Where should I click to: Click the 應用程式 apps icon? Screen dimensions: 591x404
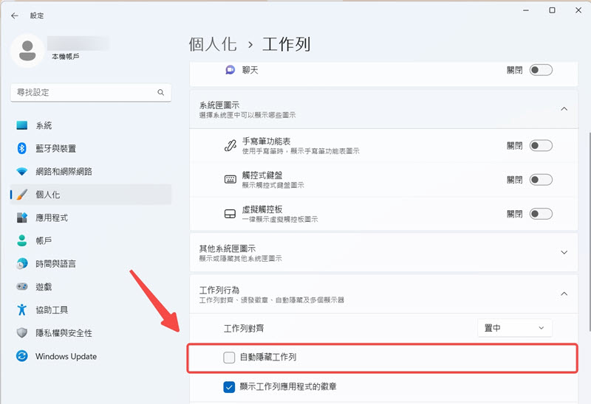click(x=22, y=217)
